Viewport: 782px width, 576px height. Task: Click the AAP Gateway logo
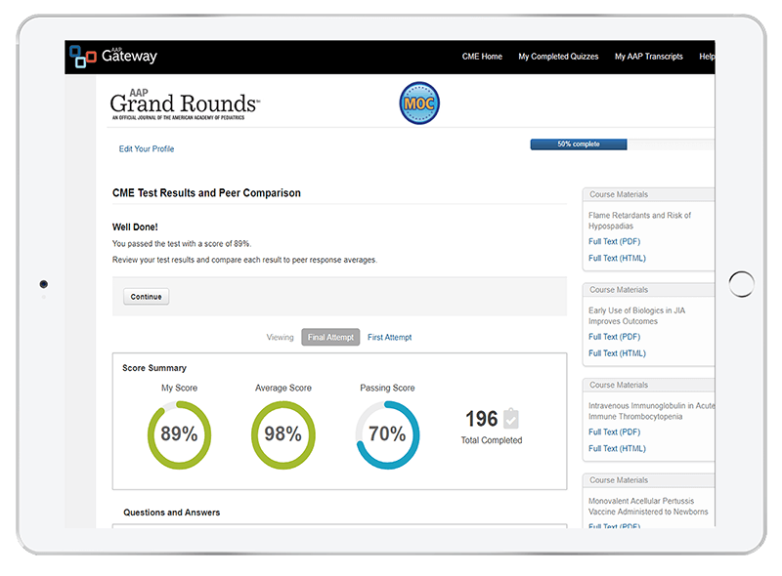pyautogui.click(x=113, y=57)
